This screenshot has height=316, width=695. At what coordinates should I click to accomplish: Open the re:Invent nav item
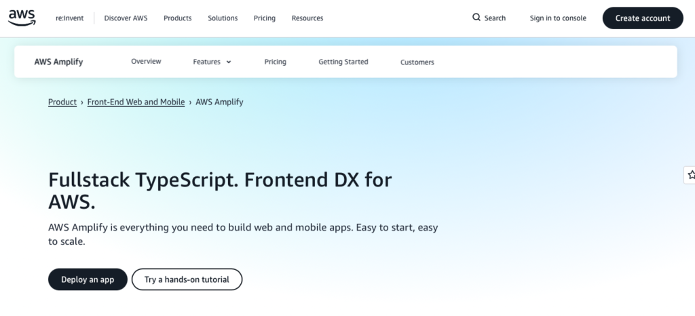pyautogui.click(x=70, y=18)
